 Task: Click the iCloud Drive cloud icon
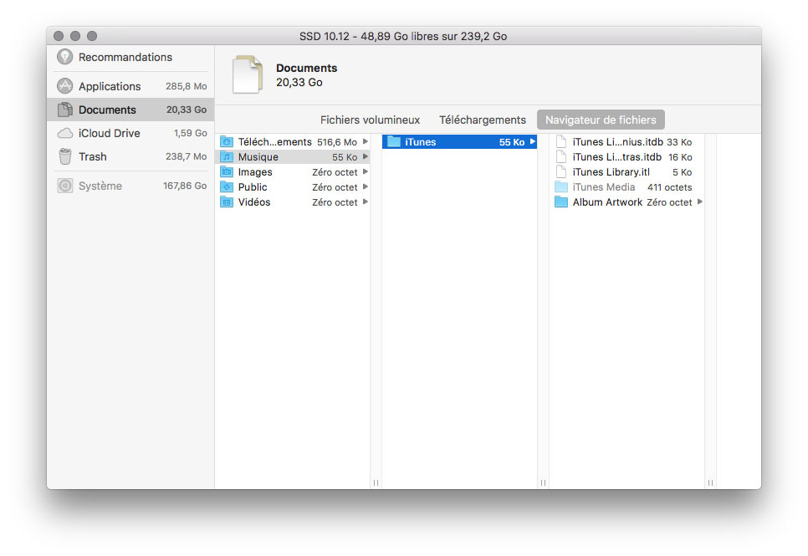coord(64,133)
